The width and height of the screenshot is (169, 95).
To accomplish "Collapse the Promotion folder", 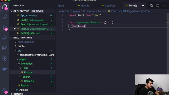I will (19, 64).
